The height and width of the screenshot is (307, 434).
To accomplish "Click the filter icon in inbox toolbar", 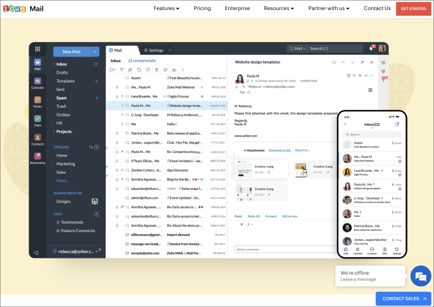I will coord(121,70).
